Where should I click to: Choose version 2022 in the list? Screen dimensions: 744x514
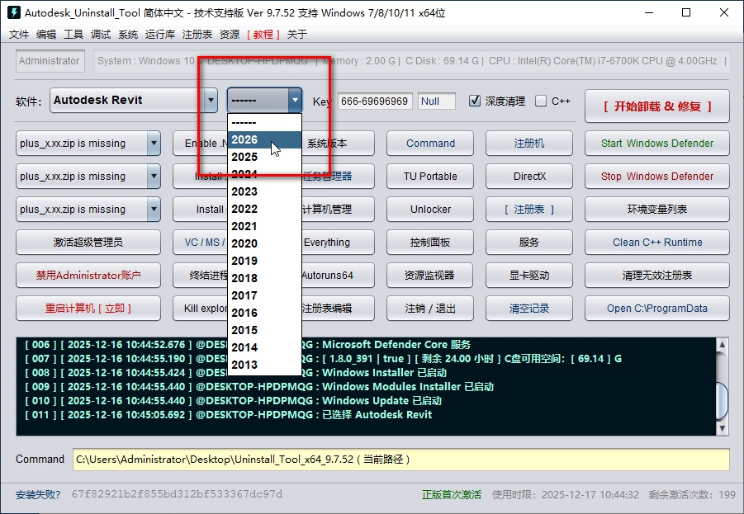pos(264,209)
